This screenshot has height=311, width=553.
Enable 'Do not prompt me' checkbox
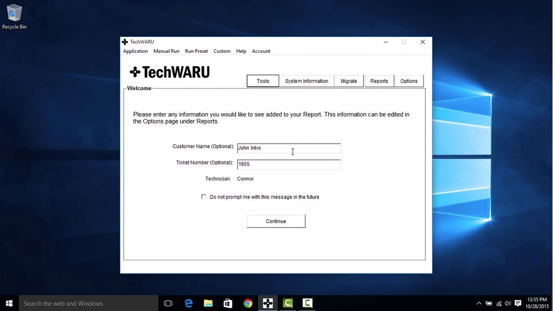[x=204, y=197]
